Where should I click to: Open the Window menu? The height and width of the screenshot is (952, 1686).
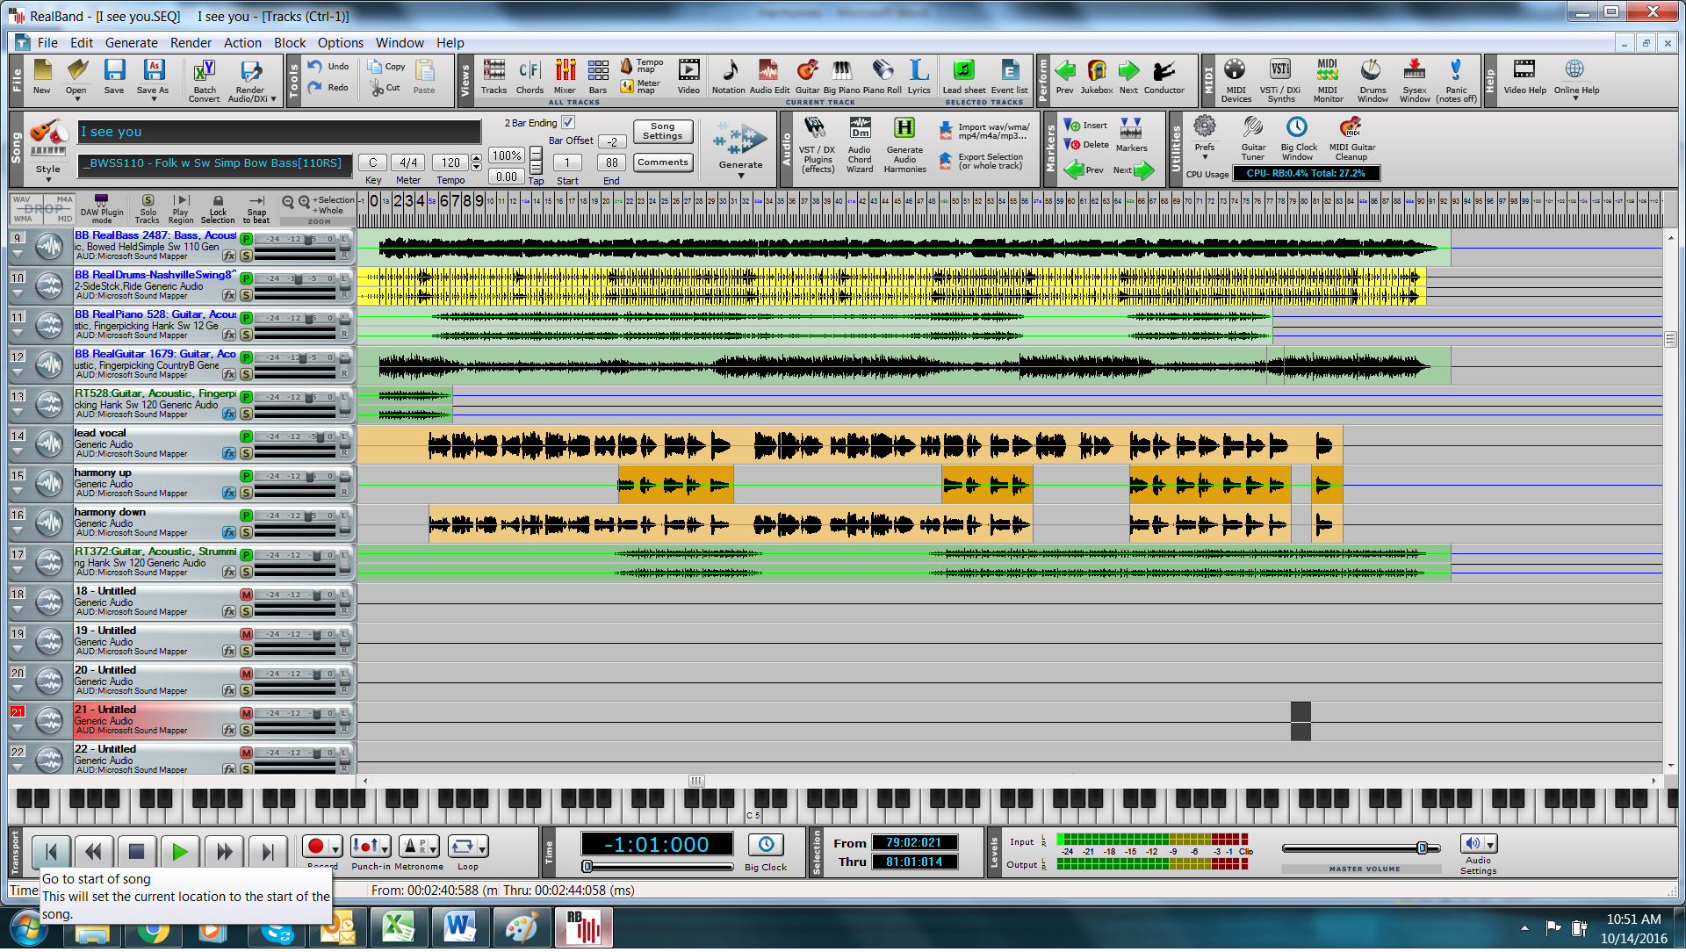pos(400,43)
